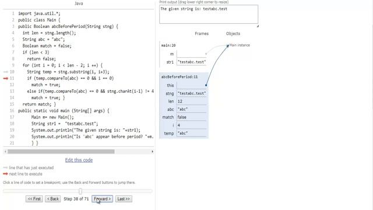Click the Frames column heading
The height and width of the screenshot is (210, 373).
coord(202,34)
